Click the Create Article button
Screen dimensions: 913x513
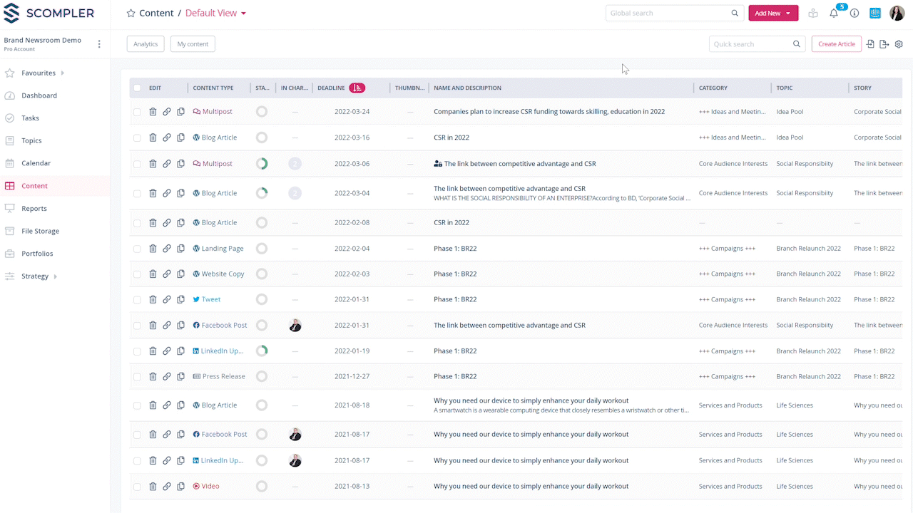[836, 44]
